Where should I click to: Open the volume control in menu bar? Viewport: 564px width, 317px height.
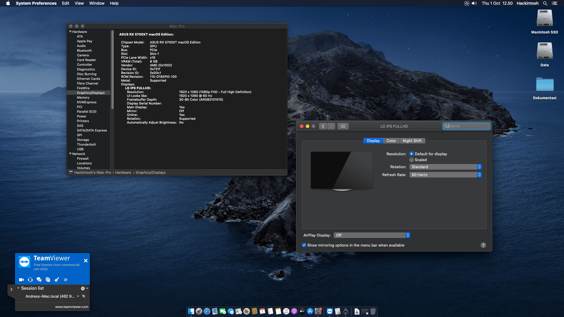[474, 3]
